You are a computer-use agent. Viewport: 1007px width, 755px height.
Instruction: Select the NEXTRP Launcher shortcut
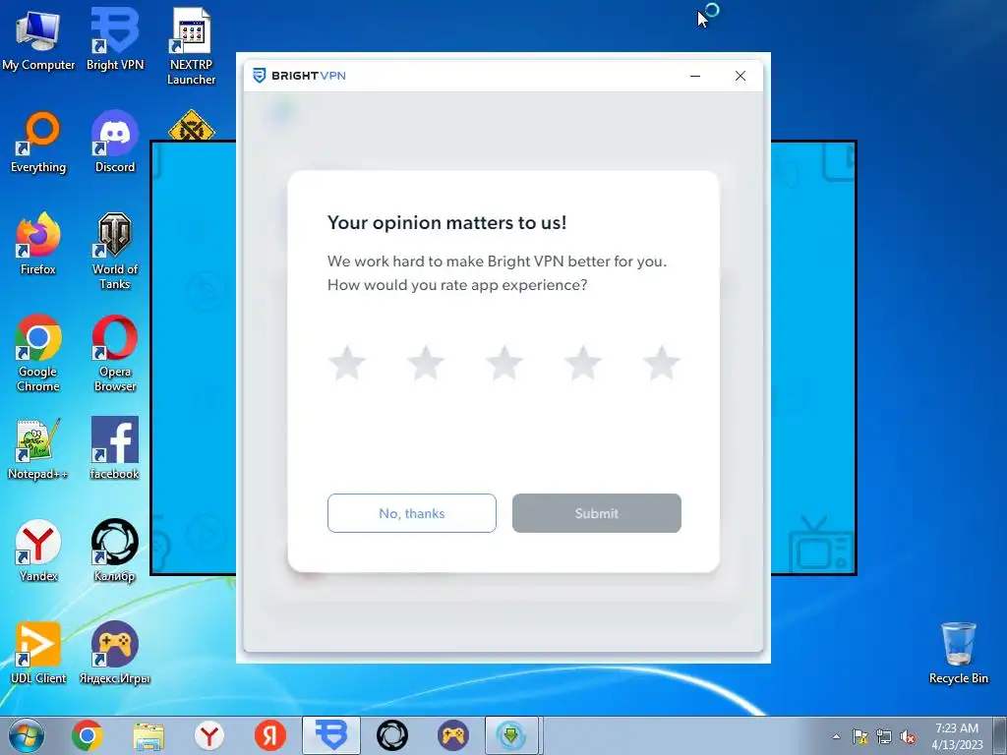[191, 47]
